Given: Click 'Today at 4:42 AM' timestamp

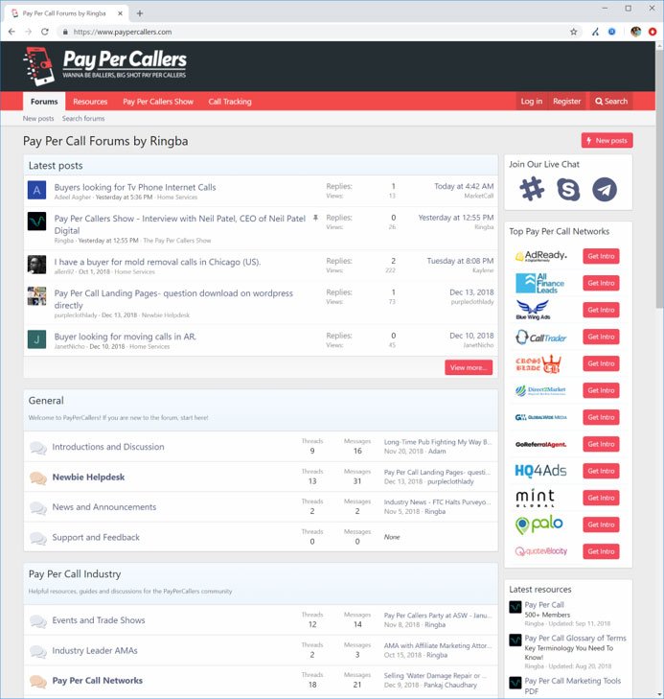Looking at the screenshot, I should (x=464, y=186).
